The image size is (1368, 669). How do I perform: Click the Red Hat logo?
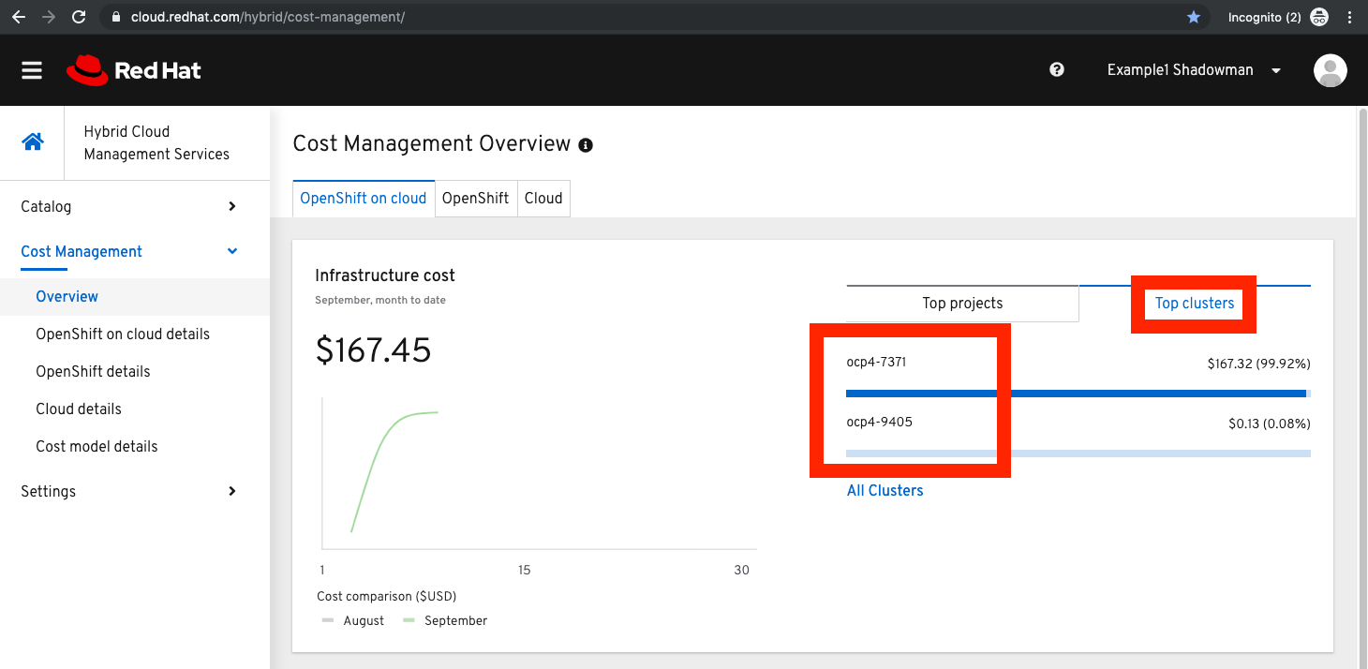(134, 70)
